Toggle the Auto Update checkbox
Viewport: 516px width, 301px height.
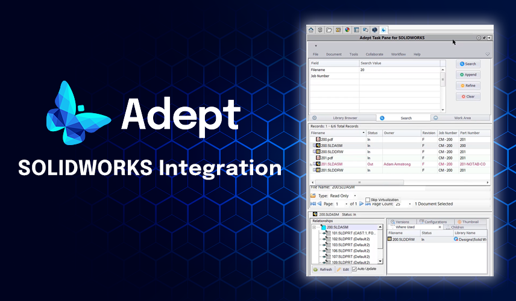point(354,269)
